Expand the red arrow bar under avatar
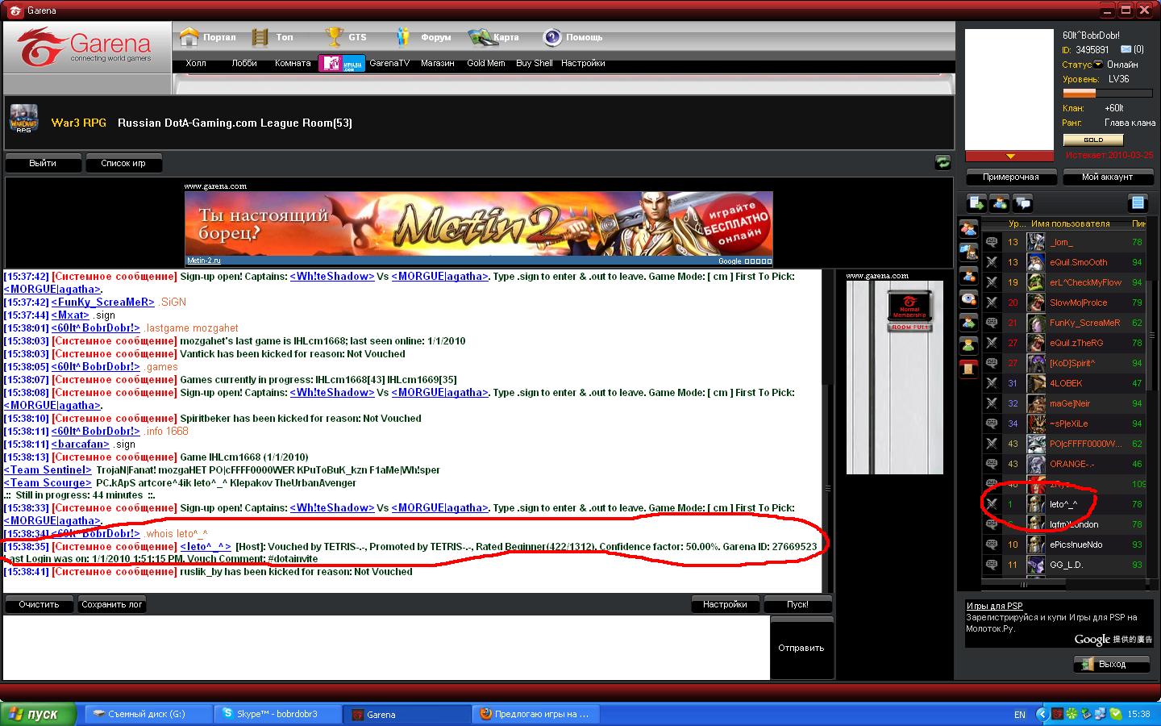Screen dimensions: 1161x726 click(1009, 156)
